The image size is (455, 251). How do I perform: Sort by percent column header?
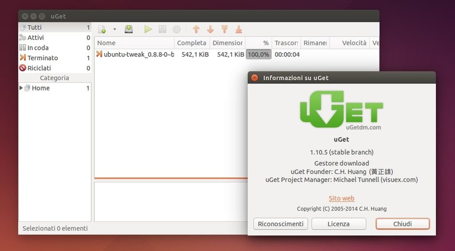[259, 43]
